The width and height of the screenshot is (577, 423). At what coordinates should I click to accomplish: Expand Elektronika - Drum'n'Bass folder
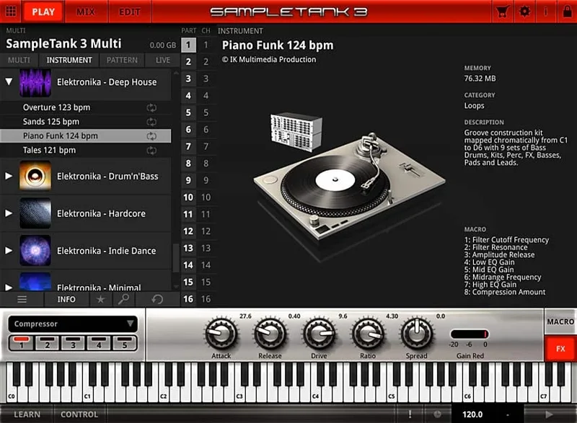click(9, 176)
